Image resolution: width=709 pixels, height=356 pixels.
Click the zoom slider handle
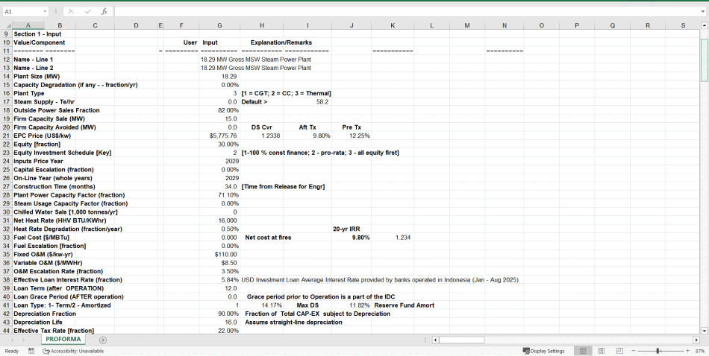tap(658, 351)
